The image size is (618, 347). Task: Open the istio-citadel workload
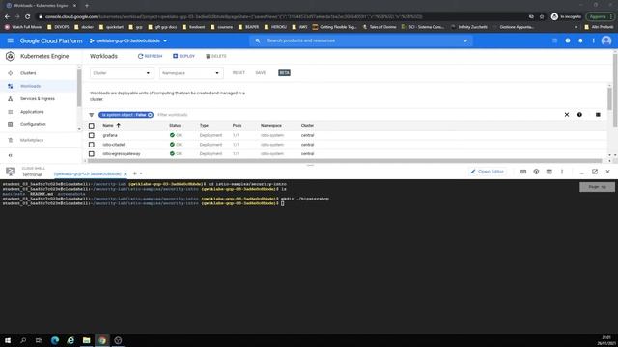(x=114, y=145)
